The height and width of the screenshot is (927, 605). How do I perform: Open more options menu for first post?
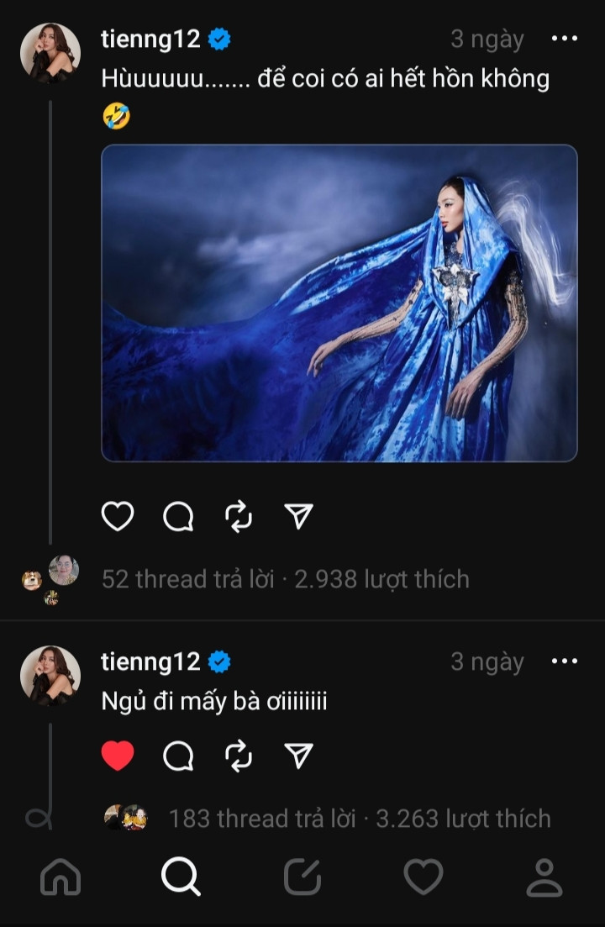[564, 39]
